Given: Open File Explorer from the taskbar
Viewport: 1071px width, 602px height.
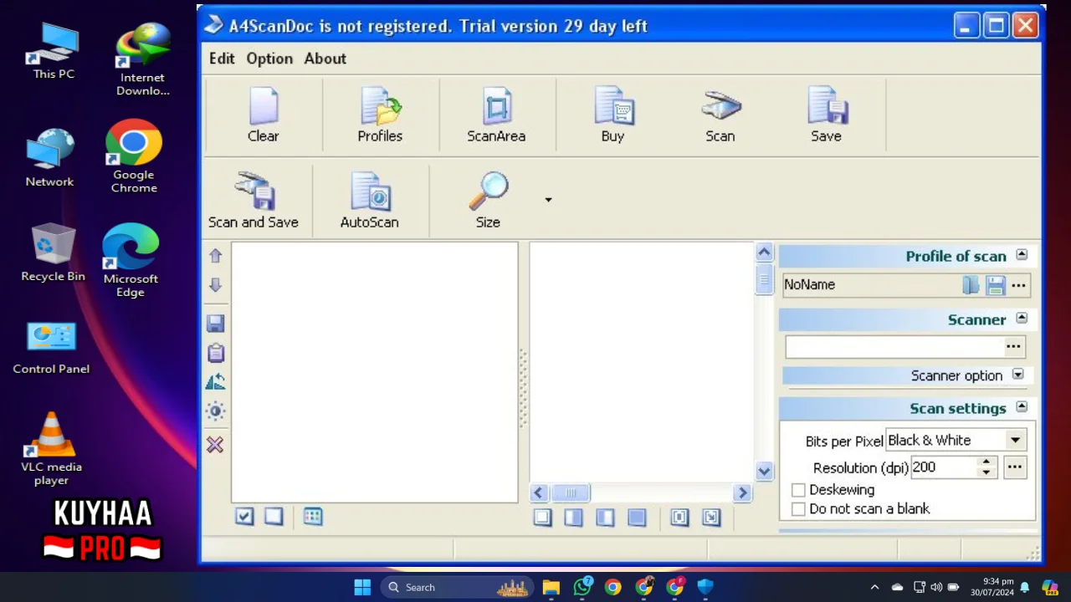Looking at the screenshot, I should pyautogui.click(x=551, y=587).
